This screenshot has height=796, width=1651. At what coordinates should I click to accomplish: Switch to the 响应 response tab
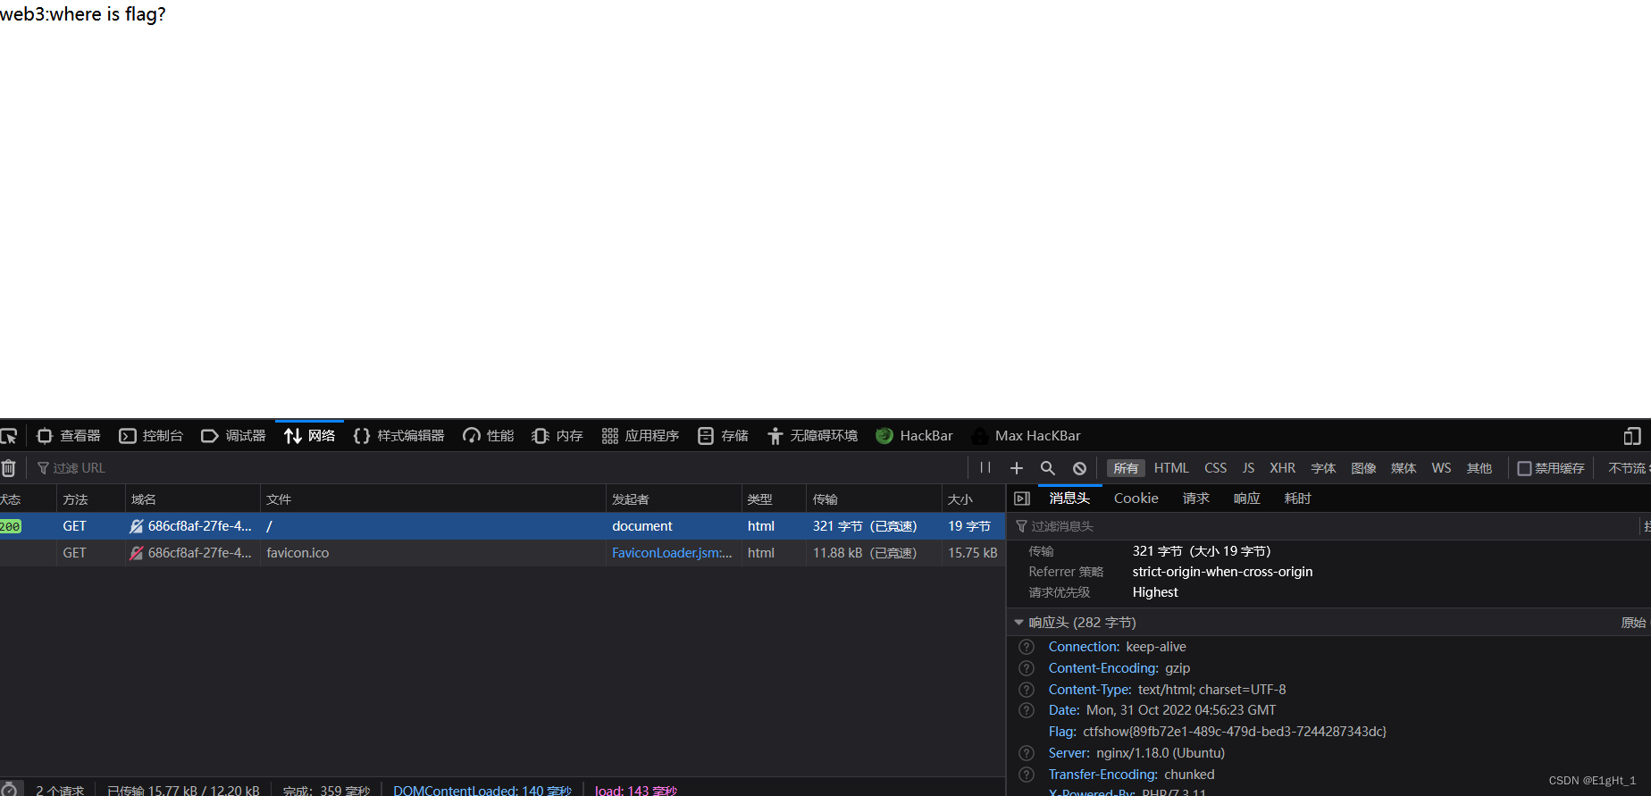coord(1247,499)
